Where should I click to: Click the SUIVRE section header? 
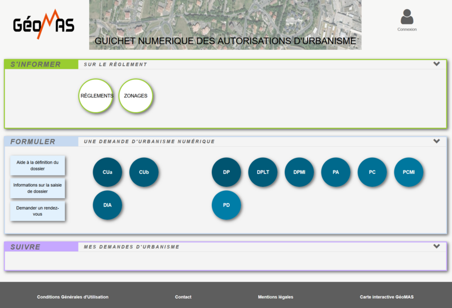(41, 247)
